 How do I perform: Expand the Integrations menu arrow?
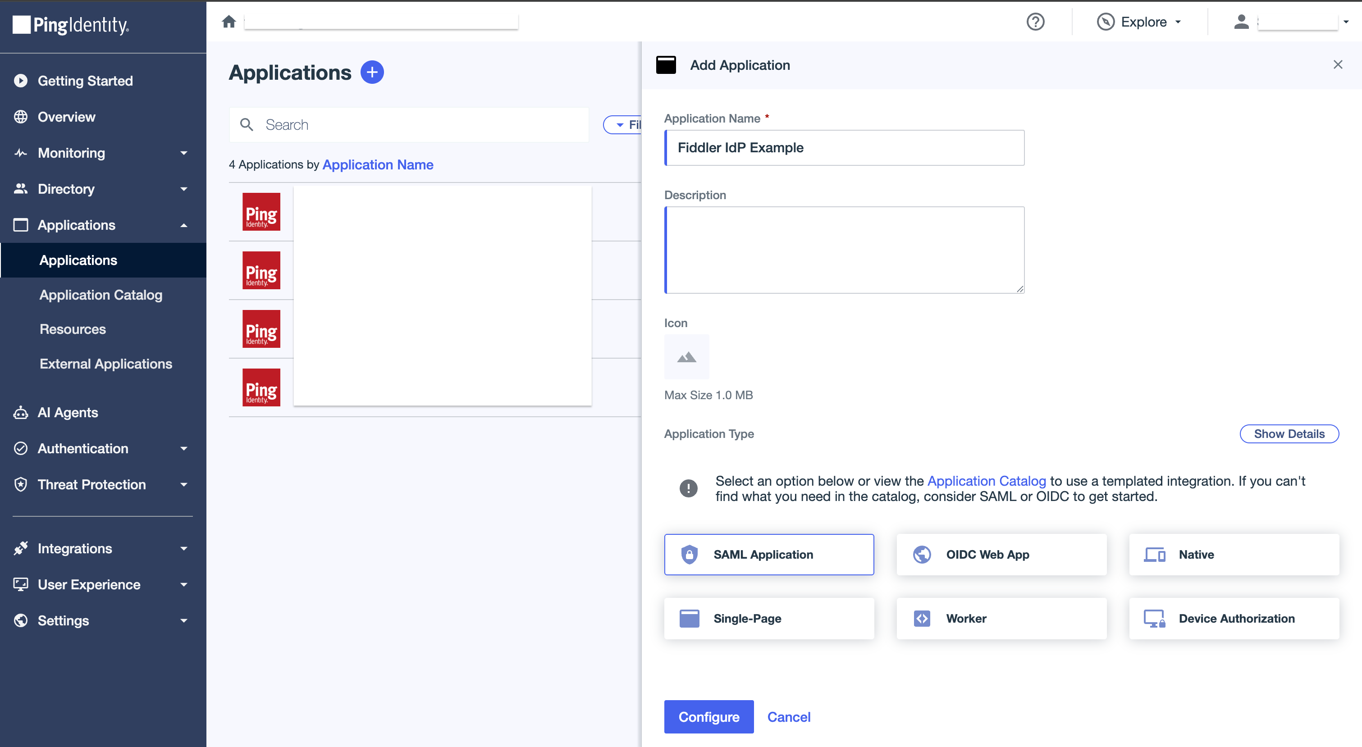pos(183,549)
